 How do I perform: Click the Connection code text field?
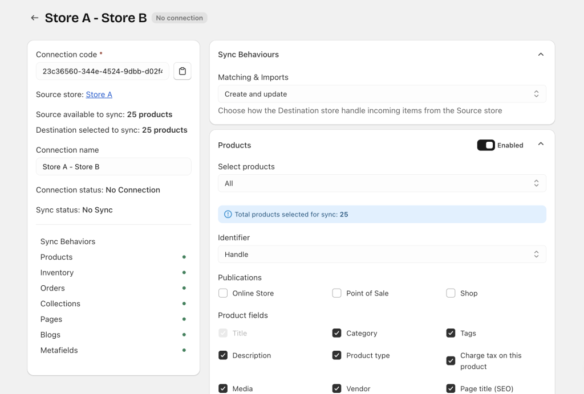[103, 71]
